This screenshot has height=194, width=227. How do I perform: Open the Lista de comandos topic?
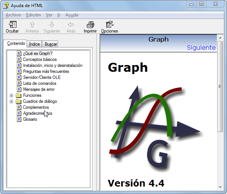click(40, 83)
